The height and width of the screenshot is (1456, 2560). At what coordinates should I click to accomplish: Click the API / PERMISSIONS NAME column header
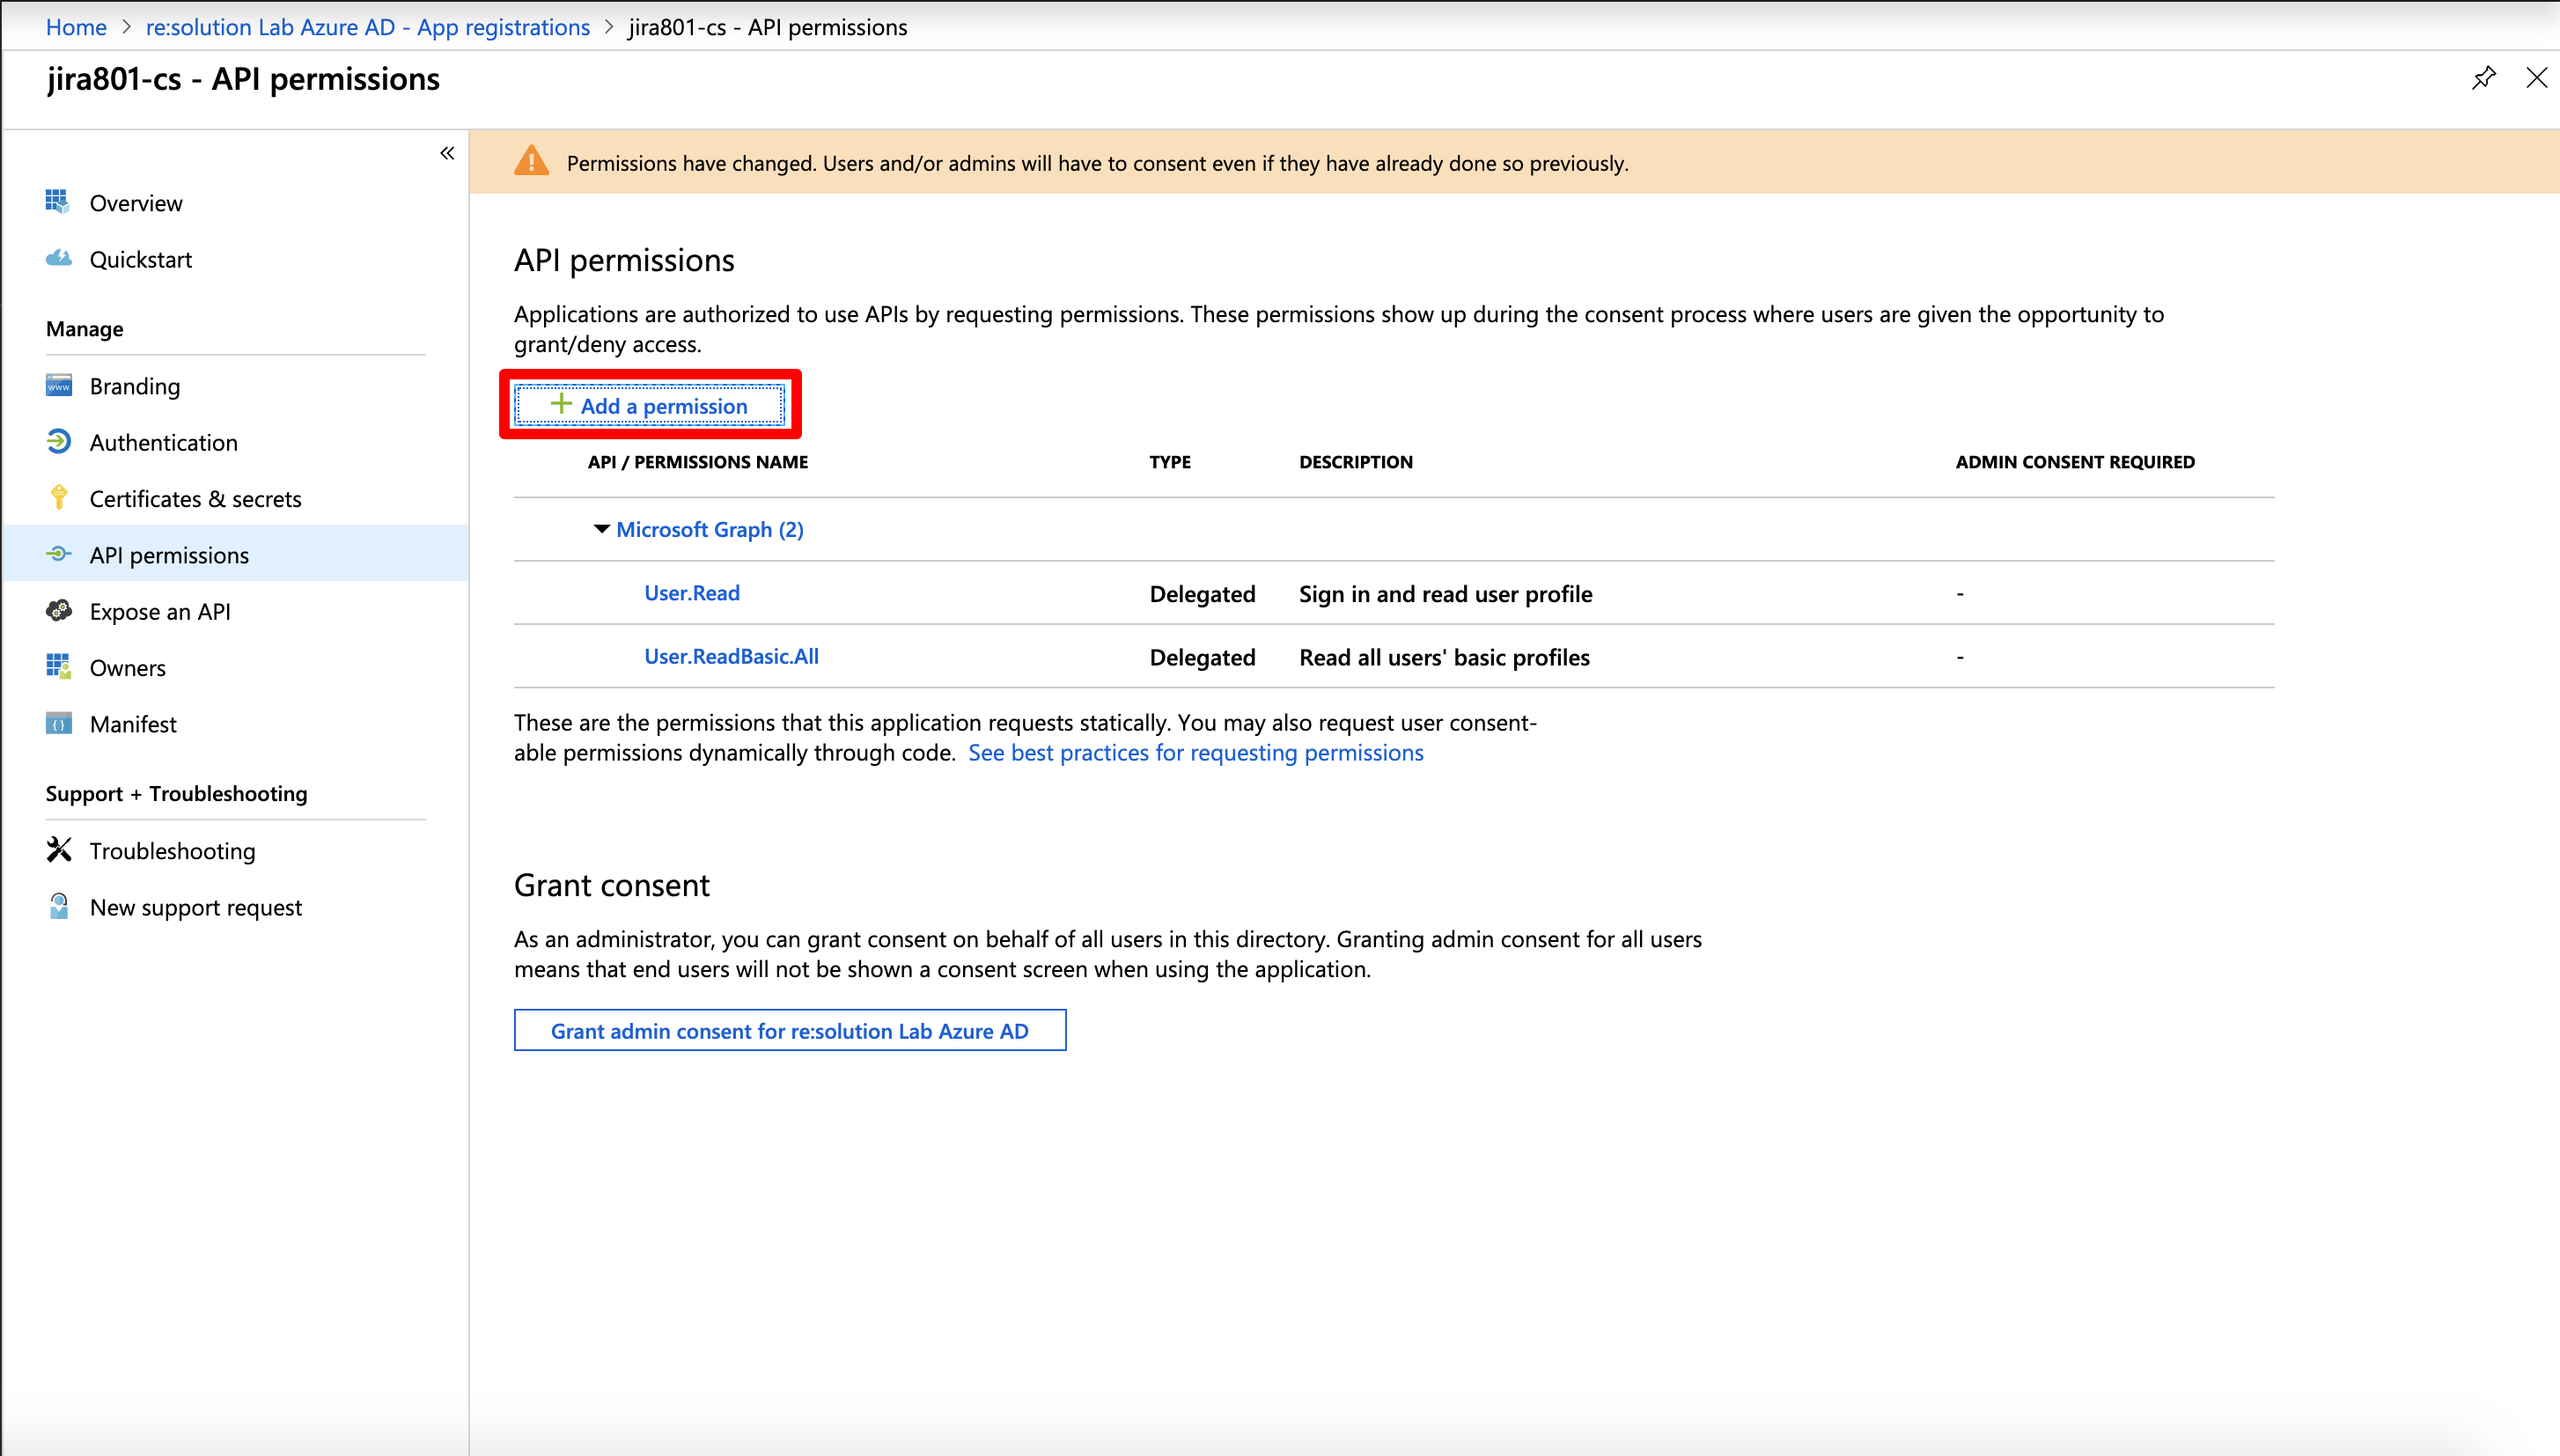(698, 462)
